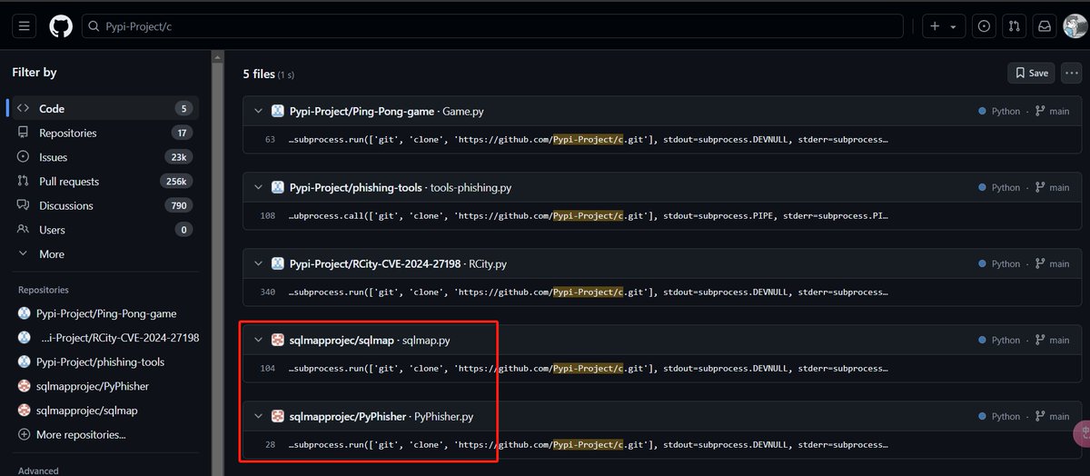
Task: Focus the search box containing Pypi-Project/c
Action: (492, 26)
